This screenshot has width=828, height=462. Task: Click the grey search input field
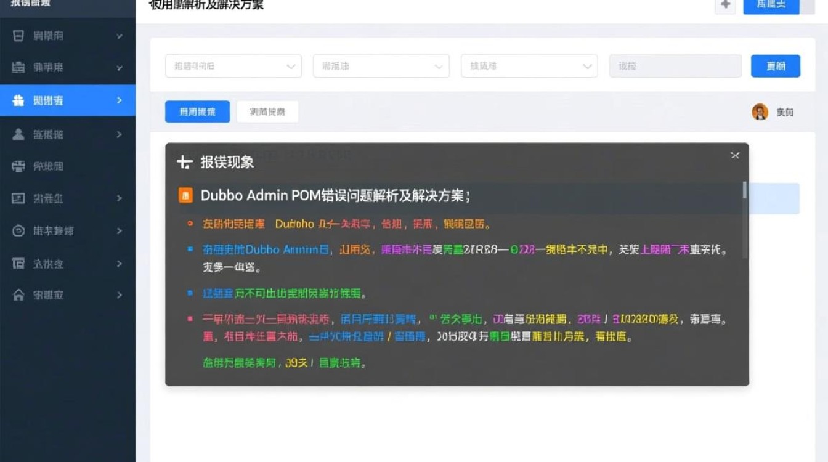click(x=675, y=66)
